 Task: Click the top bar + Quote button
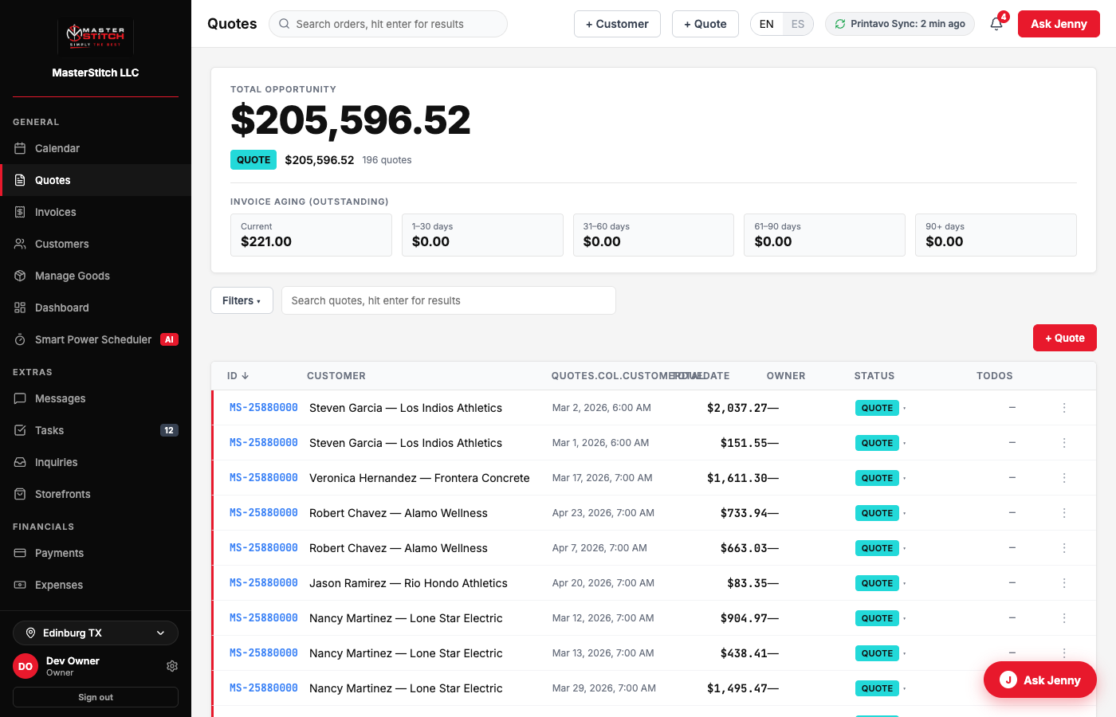point(705,24)
